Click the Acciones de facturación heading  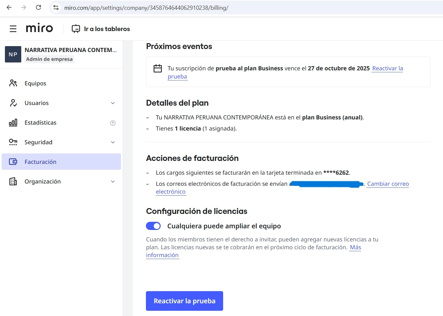pyautogui.click(x=192, y=158)
